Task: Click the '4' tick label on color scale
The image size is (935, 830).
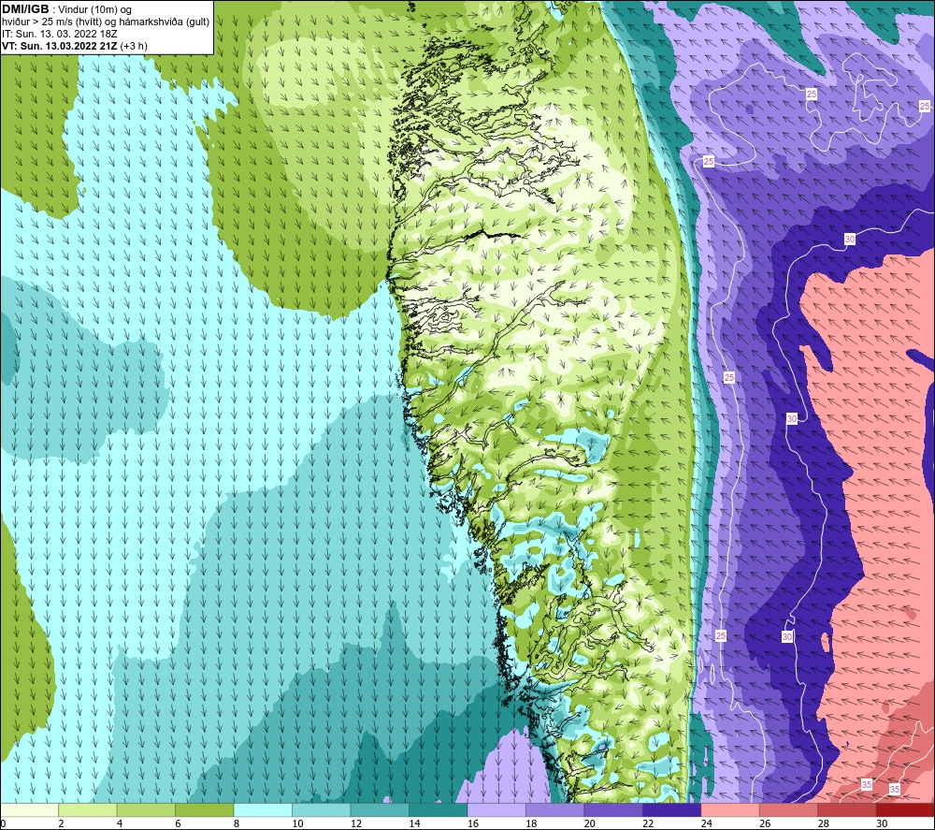Action: [120, 823]
